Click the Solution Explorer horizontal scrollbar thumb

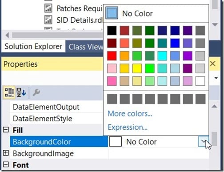(58, 35)
